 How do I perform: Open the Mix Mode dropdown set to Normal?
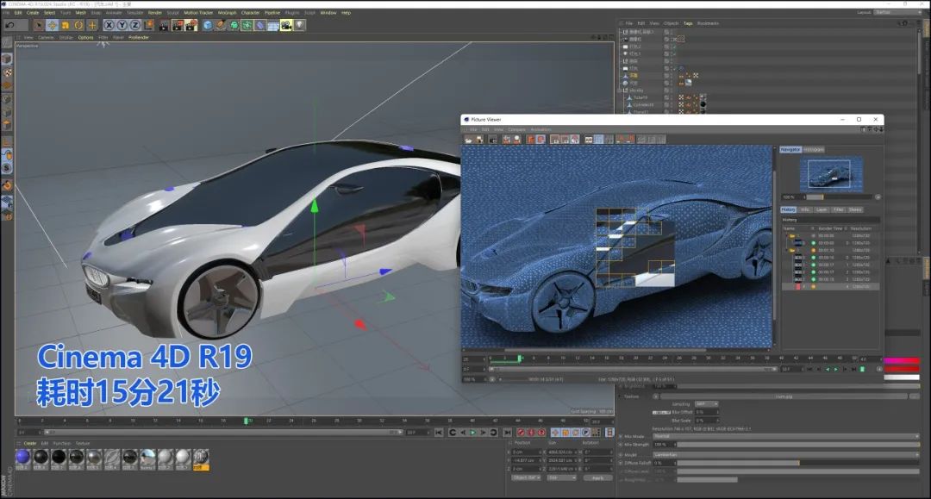784,436
